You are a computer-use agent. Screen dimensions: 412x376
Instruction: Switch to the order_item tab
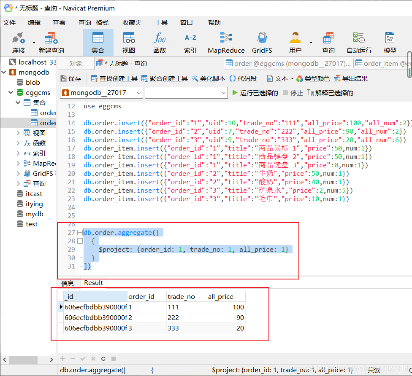click(x=382, y=64)
